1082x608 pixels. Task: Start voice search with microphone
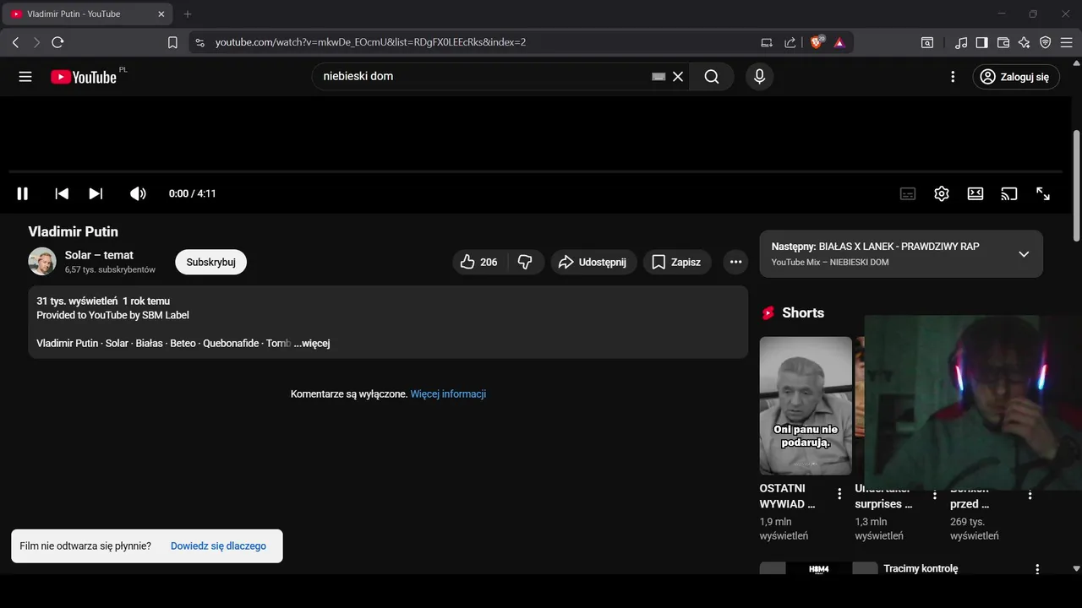[759, 77]
